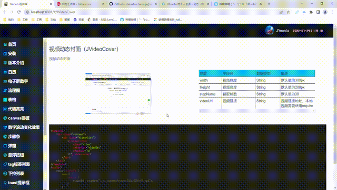Reload the page with browser refresh icon

click(x=19, y=12)
